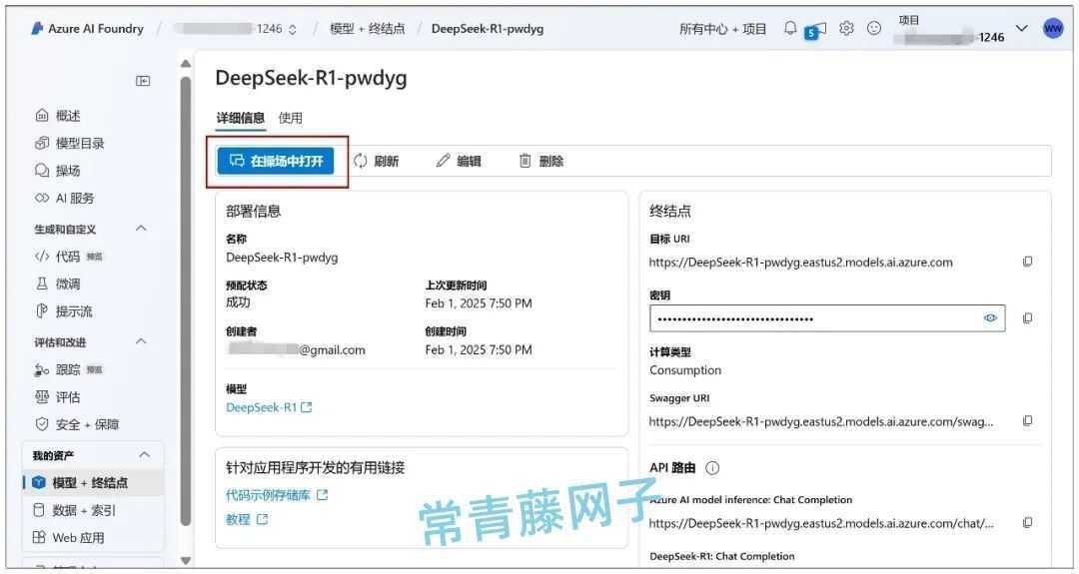Edit the DeepSeek-R1-pwdyg deployment
Image resolution: width=1079 pixels, height=574 pixels.
coord(459,161)
